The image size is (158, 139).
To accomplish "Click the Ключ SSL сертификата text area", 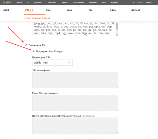I will pos(75,103).
